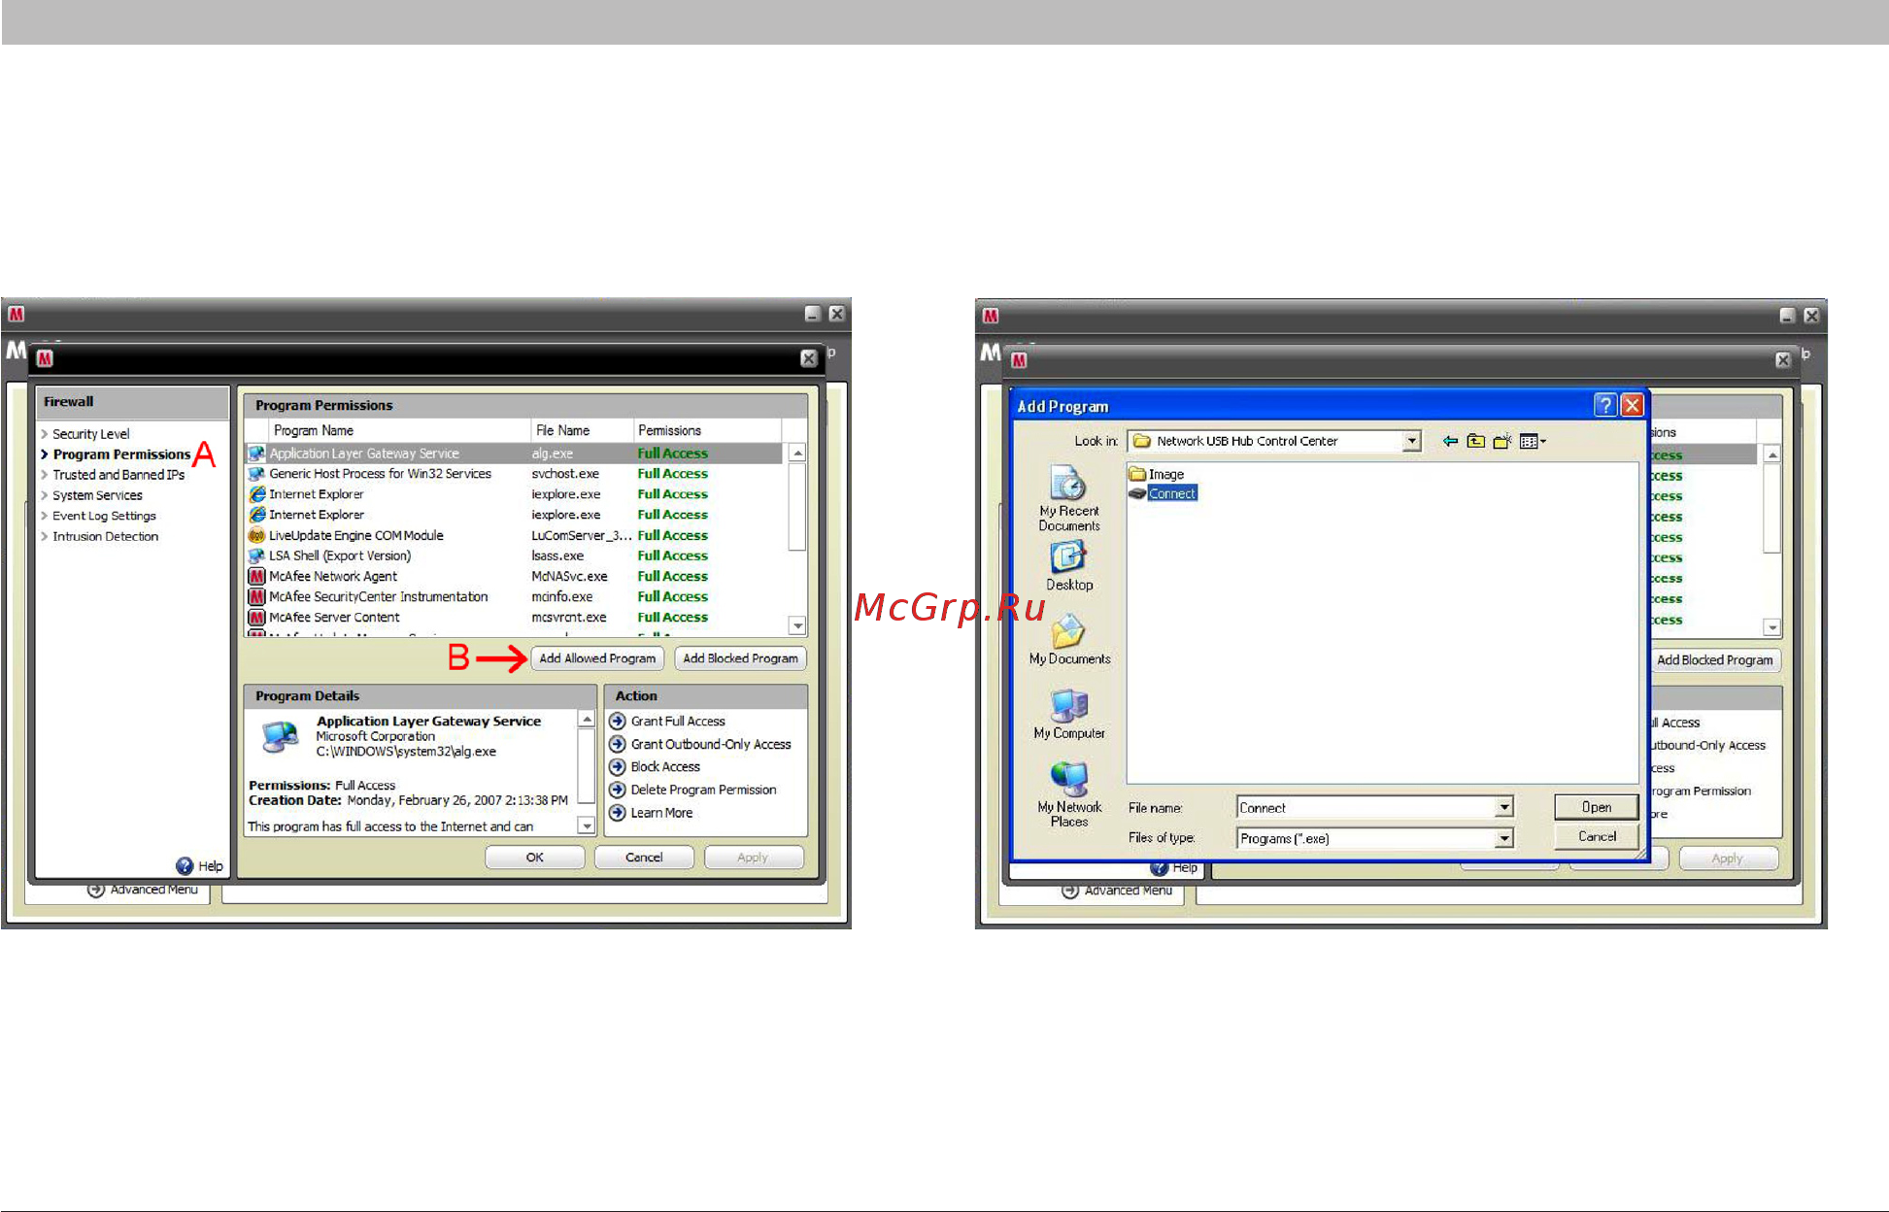Open Intrusion Detection section
Image resolution: width=1889 pixels, height=1212 pixels.
pos(105,536)
